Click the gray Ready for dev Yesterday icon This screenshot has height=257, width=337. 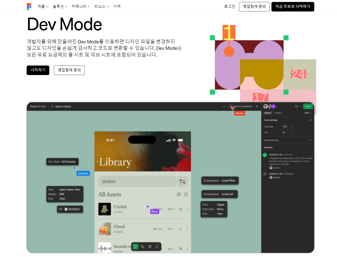click(265, 174)
